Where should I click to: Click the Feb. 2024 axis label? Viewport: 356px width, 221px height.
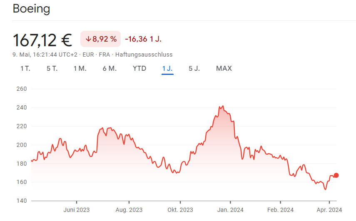280,210
